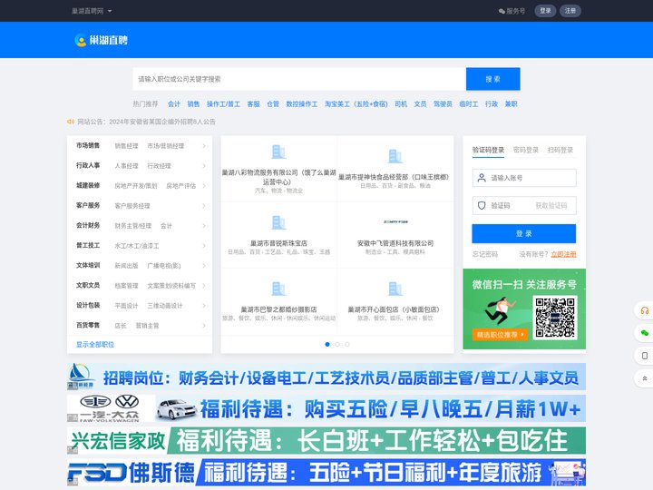The height and width of the screenshot is (490, 653).
Task: Expand the 市场销售 category arrow
Action: (204, 146)
